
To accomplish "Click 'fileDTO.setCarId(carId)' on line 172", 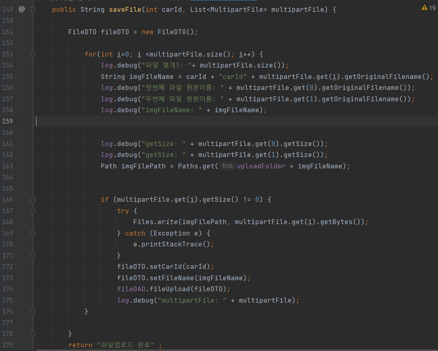I will tap(163, 266).
